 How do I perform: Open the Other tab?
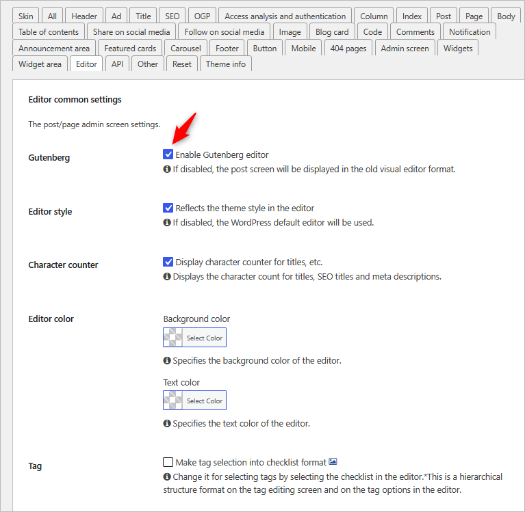[x=147, y=64]
